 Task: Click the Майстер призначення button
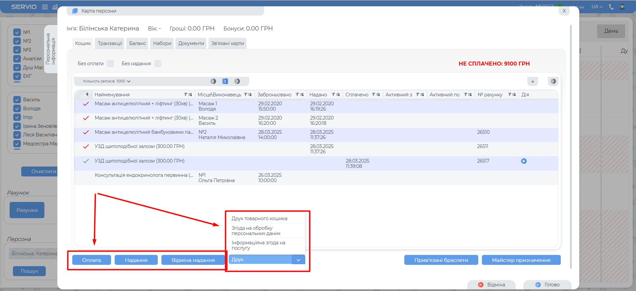click(x=521, y=260)
